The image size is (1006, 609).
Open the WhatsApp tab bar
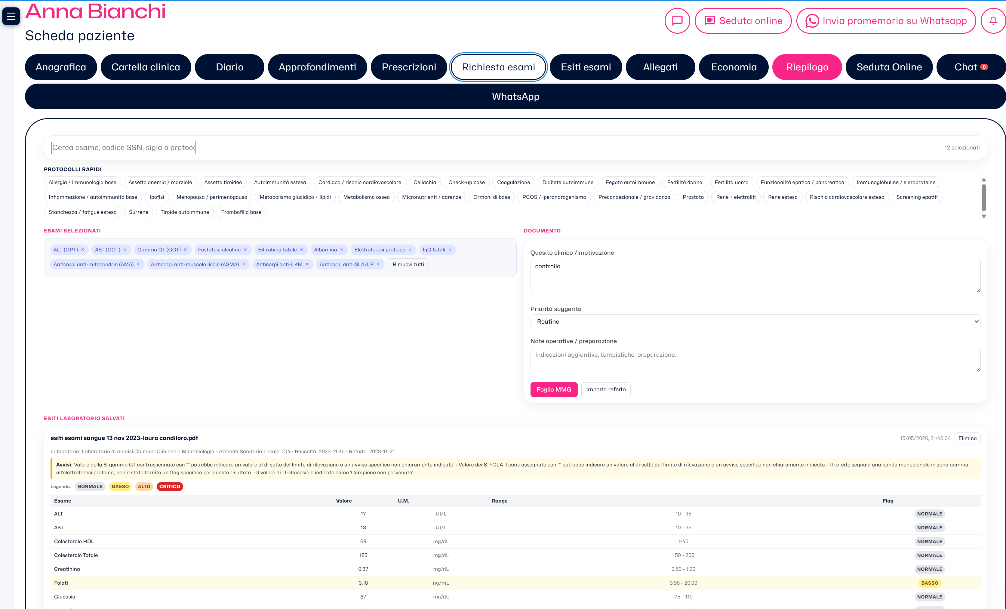coord(515,96)
